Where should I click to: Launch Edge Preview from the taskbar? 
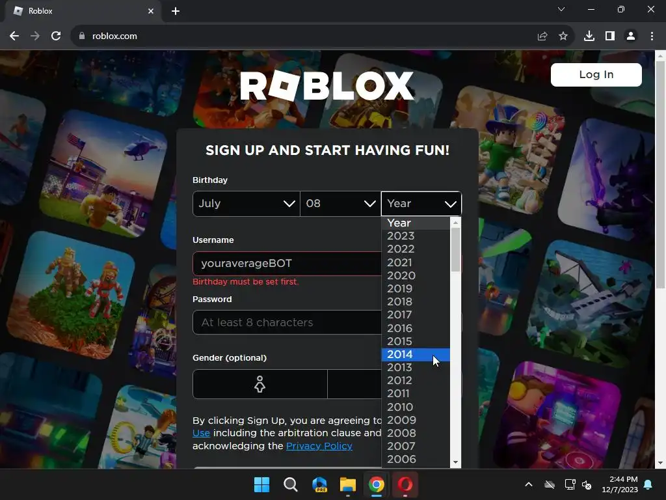(x=319, y=484)
